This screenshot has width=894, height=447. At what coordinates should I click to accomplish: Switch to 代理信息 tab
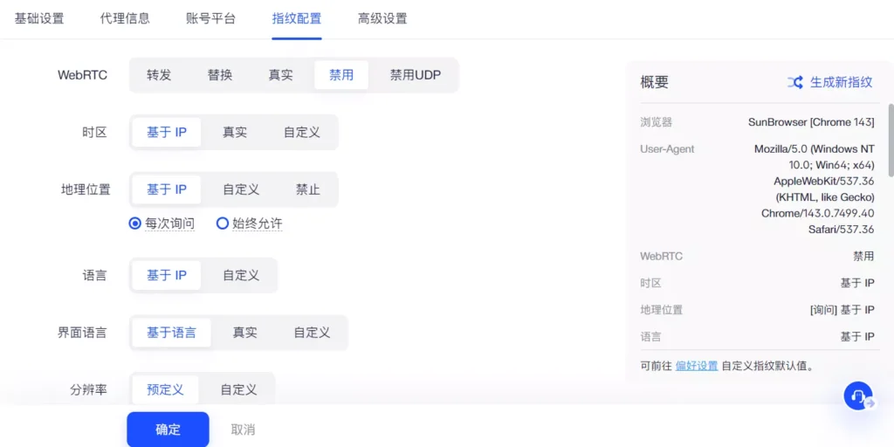point(125,18)
